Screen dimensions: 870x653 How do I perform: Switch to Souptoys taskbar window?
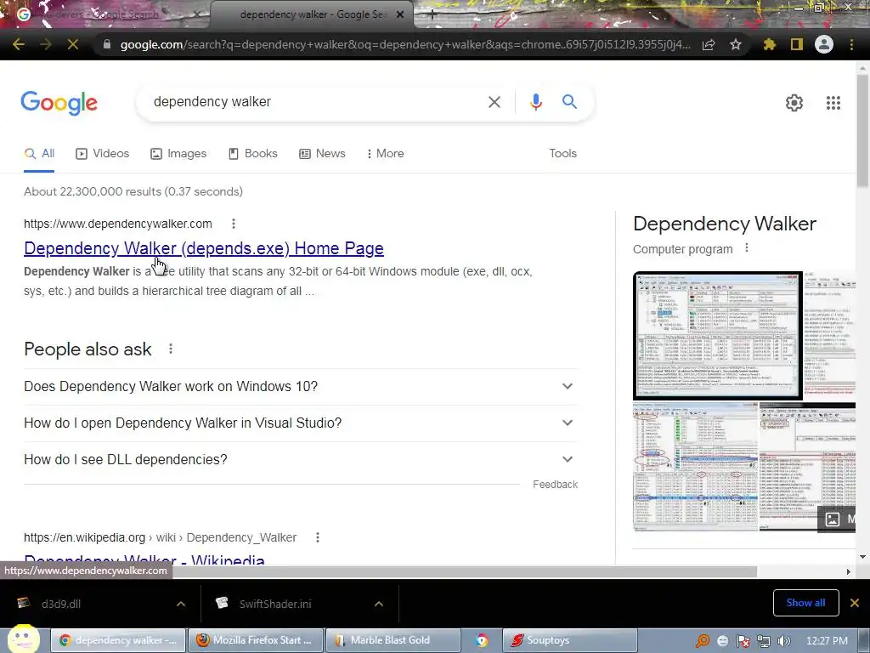[569, 641]
